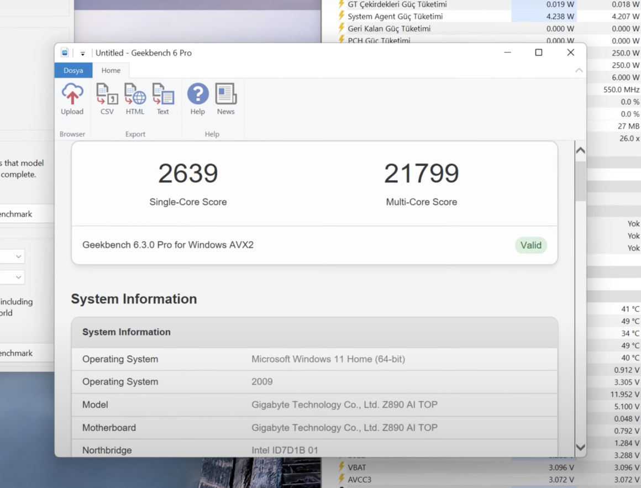
Task: Click the 4.238 W value in the sensor list
Action: 560,17
